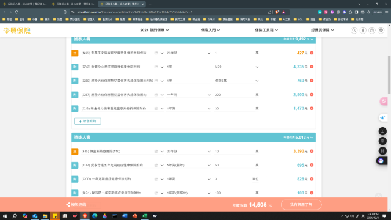Delete the RQ1 rider priced 100
The height and width of the screenshot is (220, 391).
312,193
